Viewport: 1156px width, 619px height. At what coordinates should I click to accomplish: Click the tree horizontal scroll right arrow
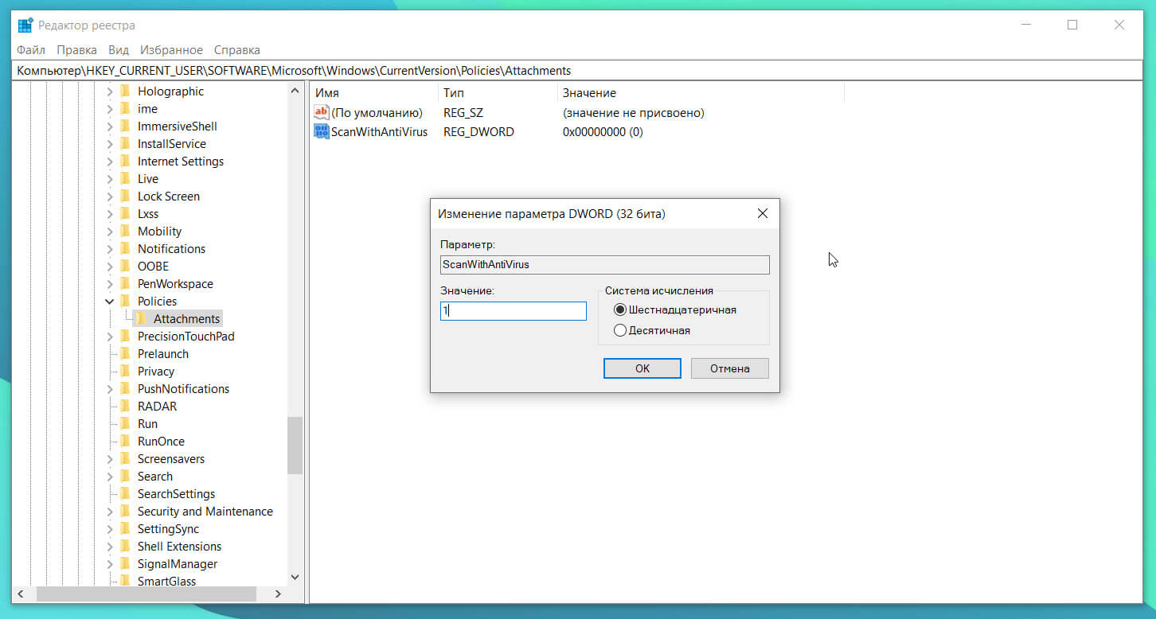278,594
